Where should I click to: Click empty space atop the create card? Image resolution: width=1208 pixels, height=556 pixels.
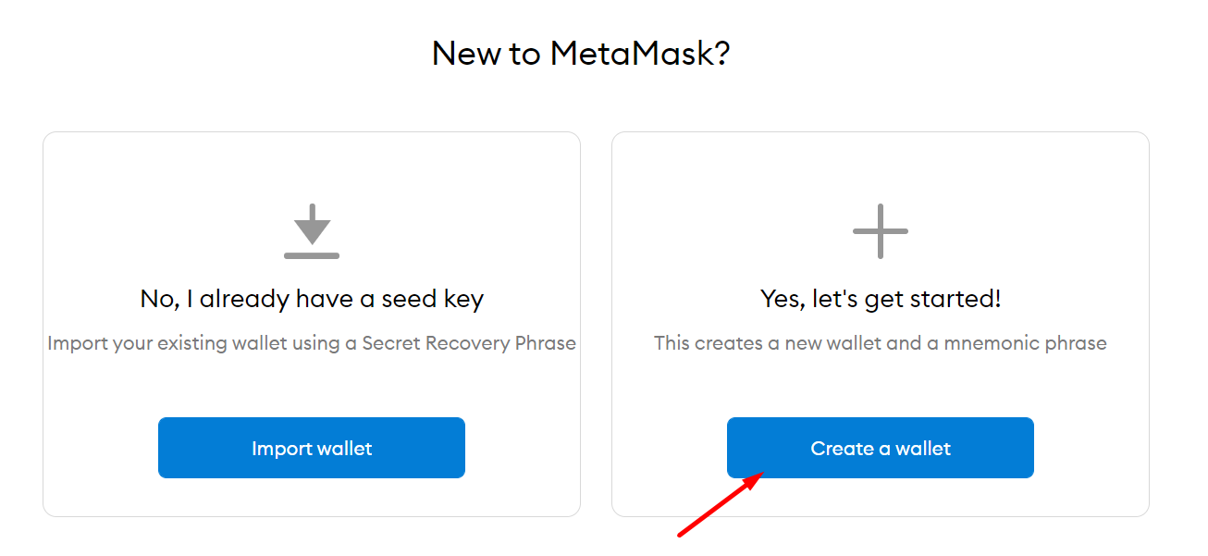(x=880, y=165)
